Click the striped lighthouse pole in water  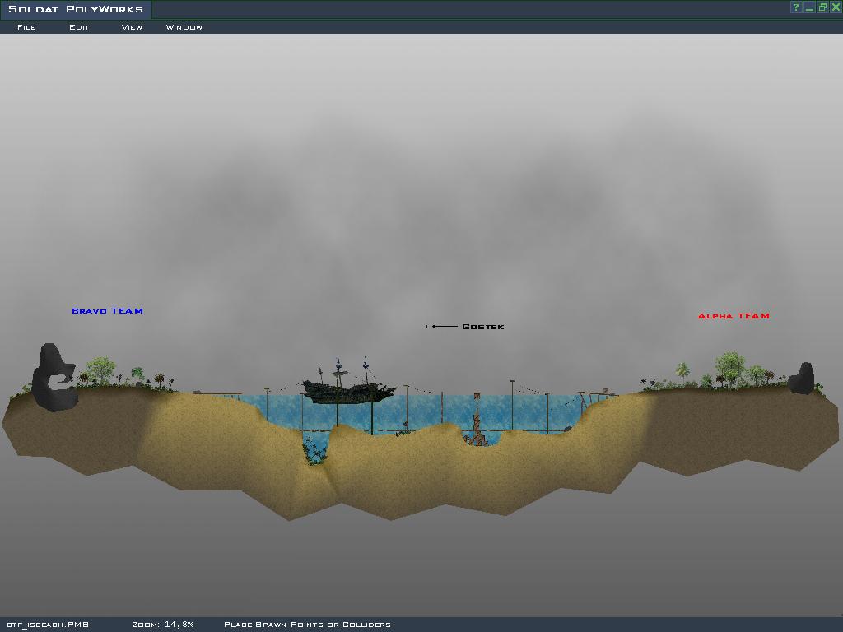click(477, 418)
